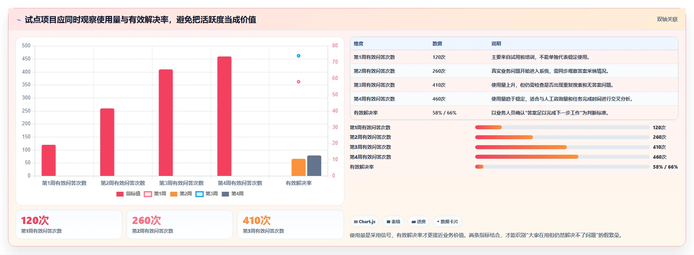694x255 pixels.
Task: Click table data cell 260次
Action: tap(439, 71)
